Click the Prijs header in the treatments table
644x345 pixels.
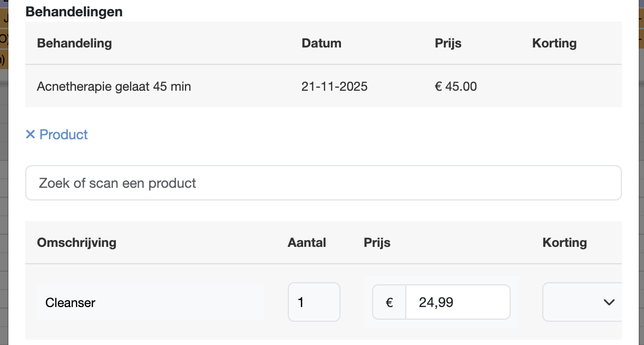(448, 43)
